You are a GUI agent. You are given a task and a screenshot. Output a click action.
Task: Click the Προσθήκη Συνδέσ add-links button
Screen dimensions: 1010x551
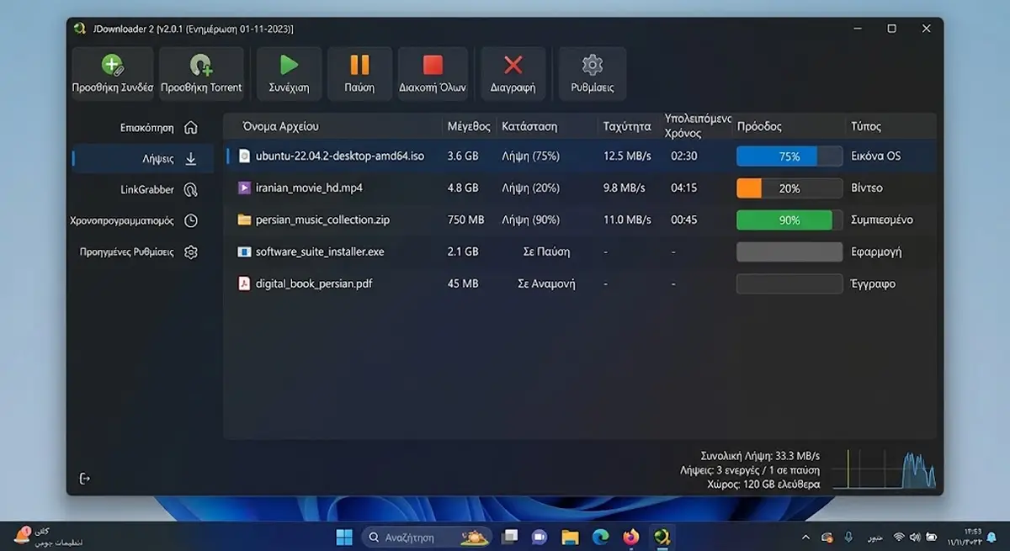tap(112, 73)
